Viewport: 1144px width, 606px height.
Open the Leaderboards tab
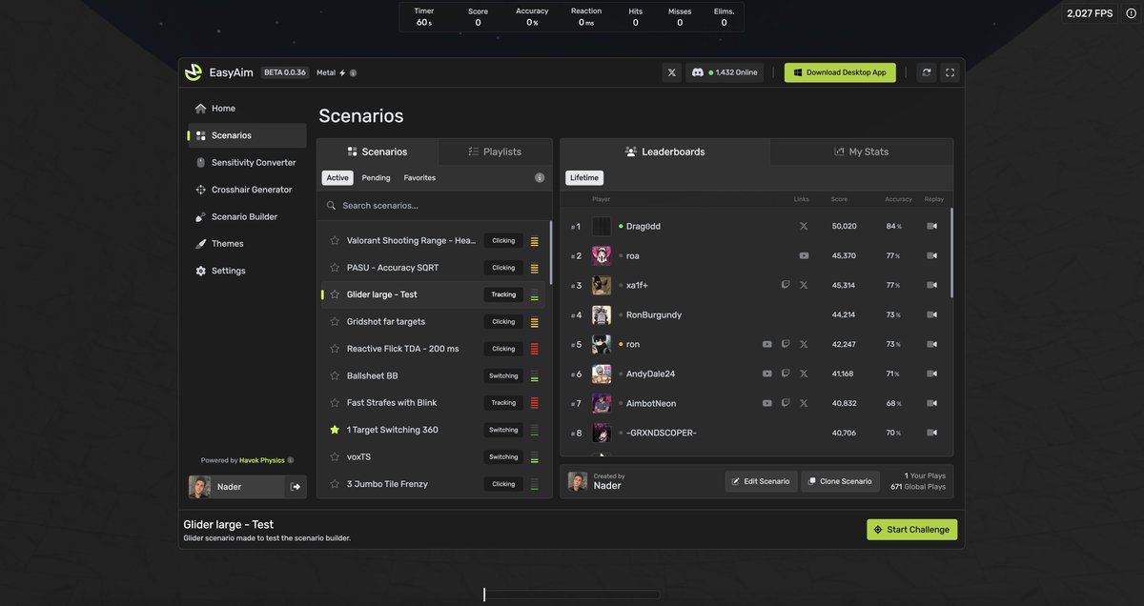coord(664,151)
